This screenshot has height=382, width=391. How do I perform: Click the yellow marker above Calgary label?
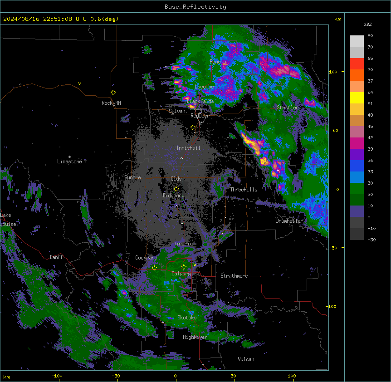[x=184, y=267]
